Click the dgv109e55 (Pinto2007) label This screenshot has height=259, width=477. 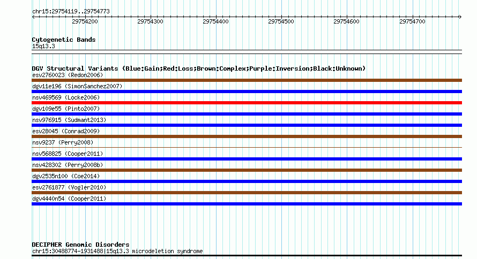[66, 109]
